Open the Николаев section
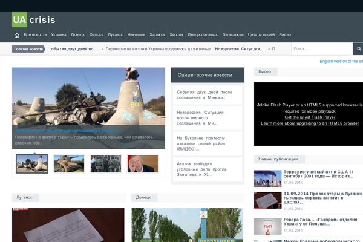Image resolution: width=363 pixels, height=242 pixels. (136, 34)
